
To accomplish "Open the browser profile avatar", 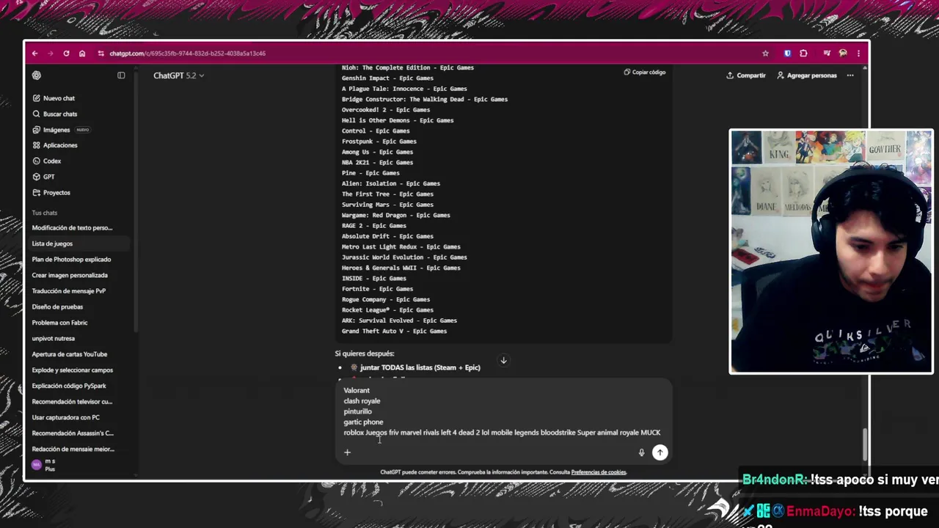I will tap(843, 54).
